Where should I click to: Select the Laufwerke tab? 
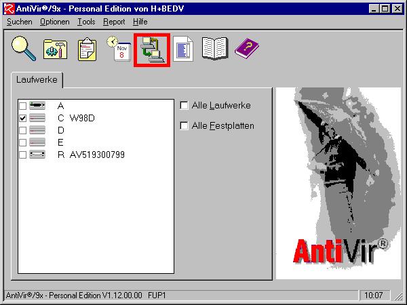(x=37, y=79)
